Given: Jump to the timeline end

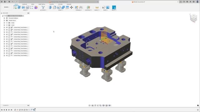Looking at the screenshot, I should 12,110.
